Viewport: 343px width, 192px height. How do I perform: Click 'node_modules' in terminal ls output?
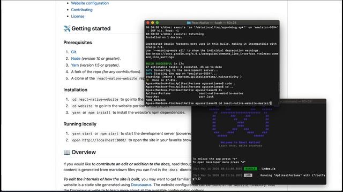pyautogui.click(x=155, y=100)
